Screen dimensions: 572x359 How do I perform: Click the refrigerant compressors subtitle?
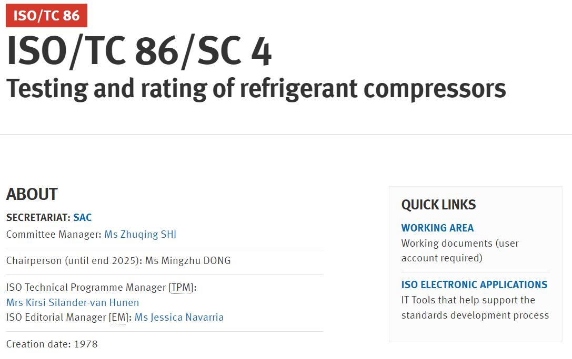point(256,88)
